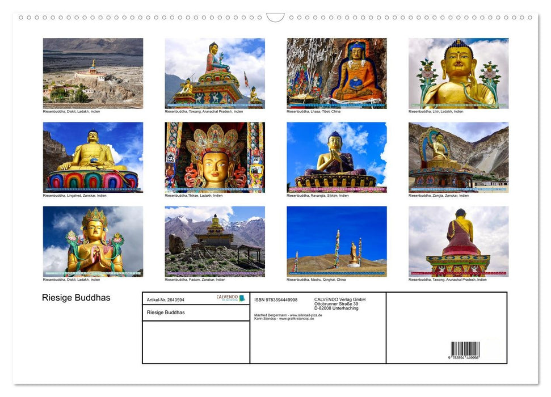Click caption 'Riesenbuddha, Zangla, Zanskar, Indien'
Screen dimensions: 551x397
pyautogui.click(x=439, y=195)
